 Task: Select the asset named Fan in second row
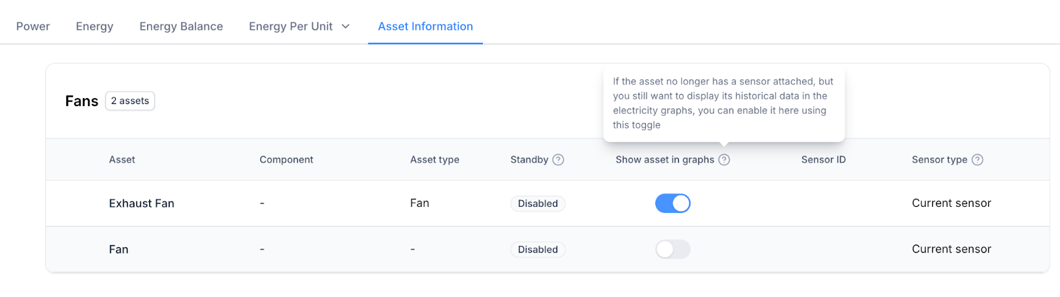tap(119, 249)
